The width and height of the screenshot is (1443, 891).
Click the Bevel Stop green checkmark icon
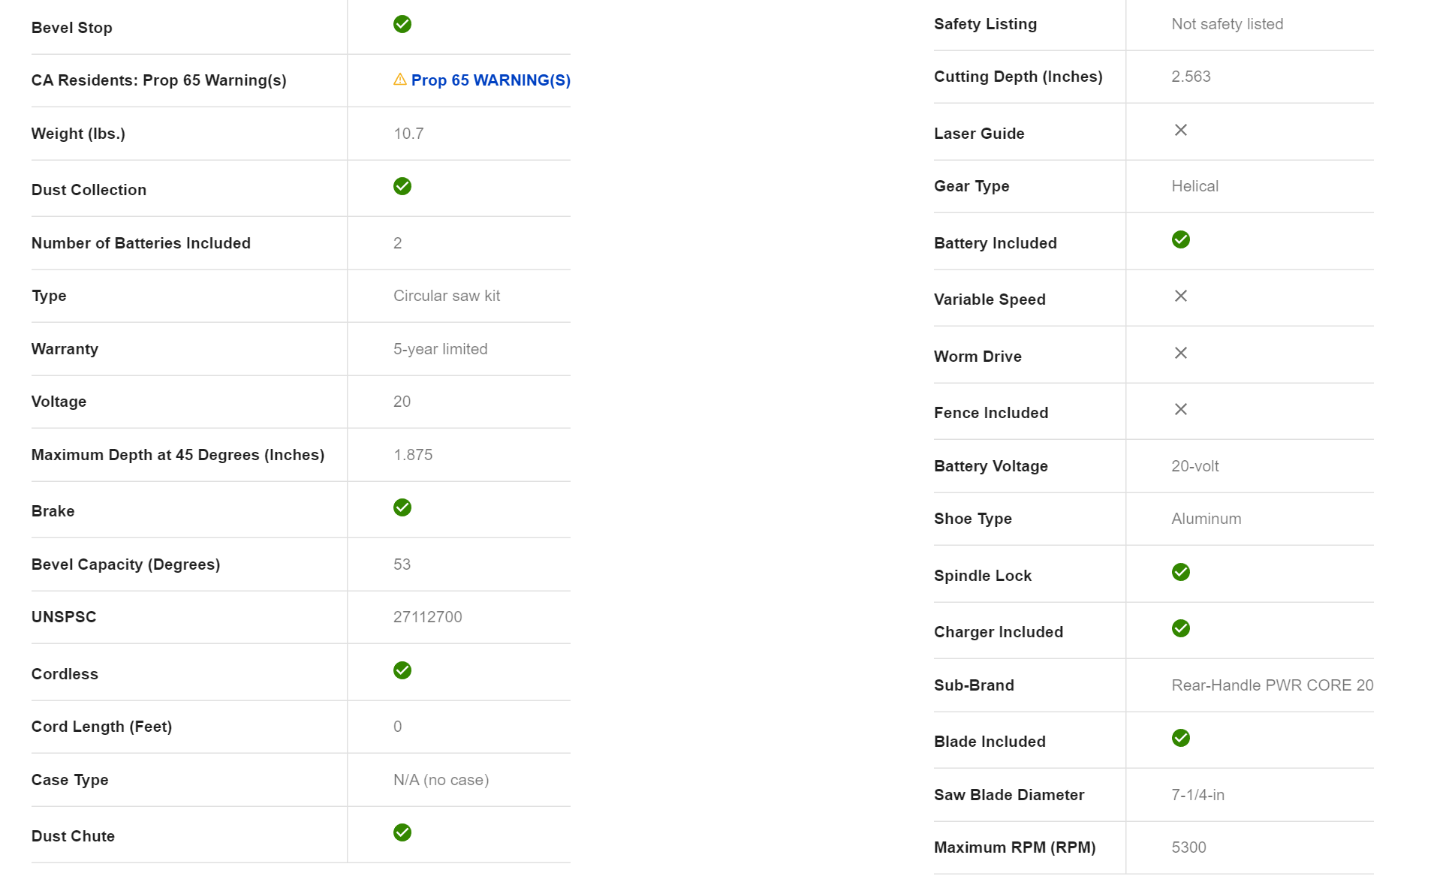tap(402, 24)
